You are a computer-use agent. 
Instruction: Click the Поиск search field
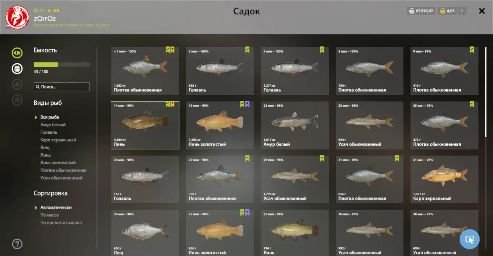point(62,87)
